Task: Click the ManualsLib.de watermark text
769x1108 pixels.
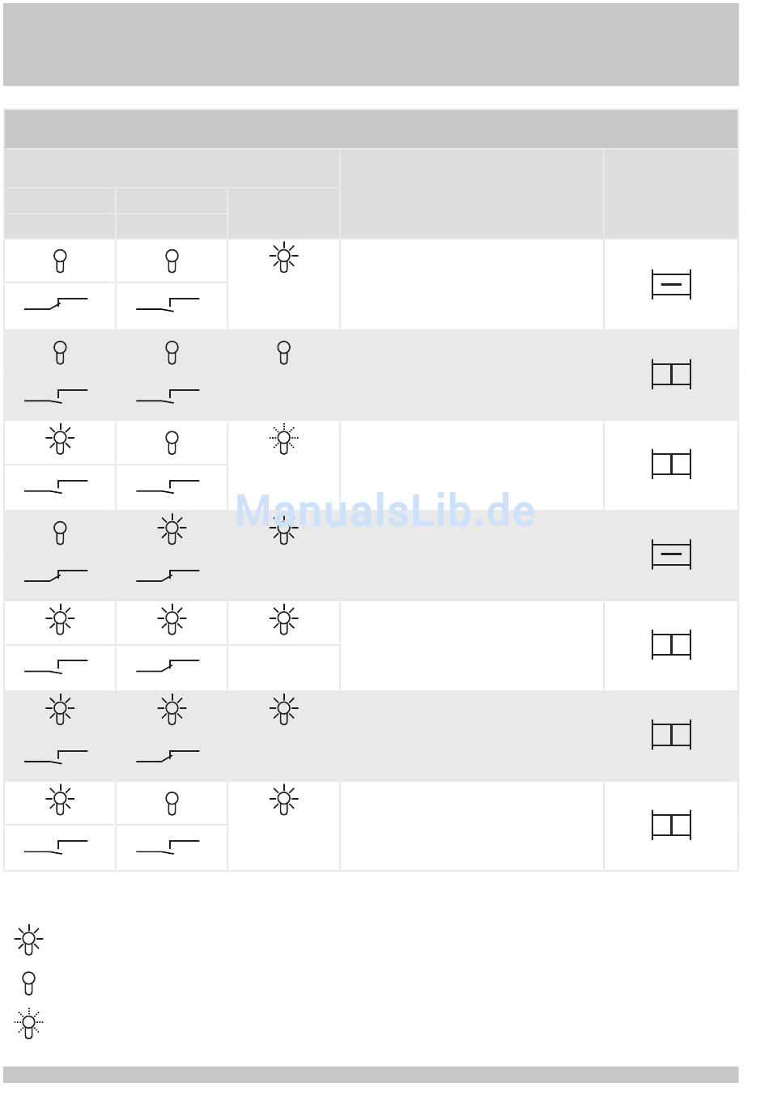Action: coord(384,511)
